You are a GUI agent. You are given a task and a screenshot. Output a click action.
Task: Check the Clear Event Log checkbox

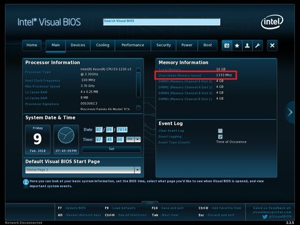[x=220, y=131]
